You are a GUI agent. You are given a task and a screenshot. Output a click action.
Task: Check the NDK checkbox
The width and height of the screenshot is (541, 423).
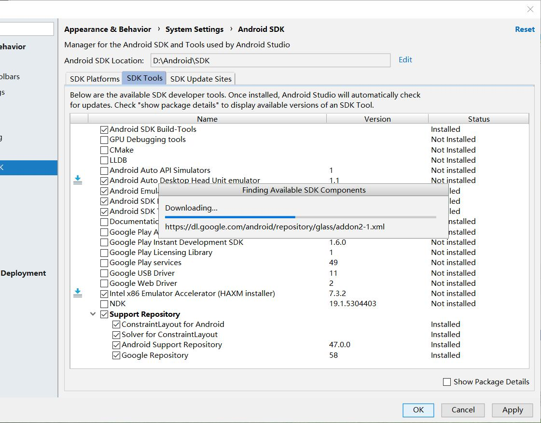(104, 304)
